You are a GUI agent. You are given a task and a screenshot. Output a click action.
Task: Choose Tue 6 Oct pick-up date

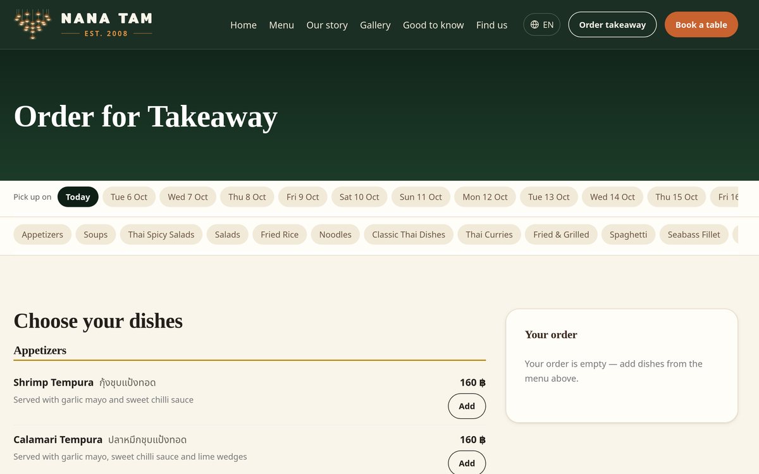click(x=129, y=197)
